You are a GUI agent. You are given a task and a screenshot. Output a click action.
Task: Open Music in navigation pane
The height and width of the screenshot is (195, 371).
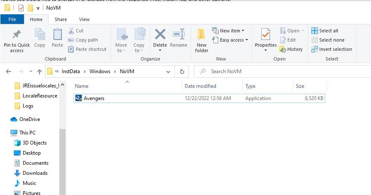[25, 183]
